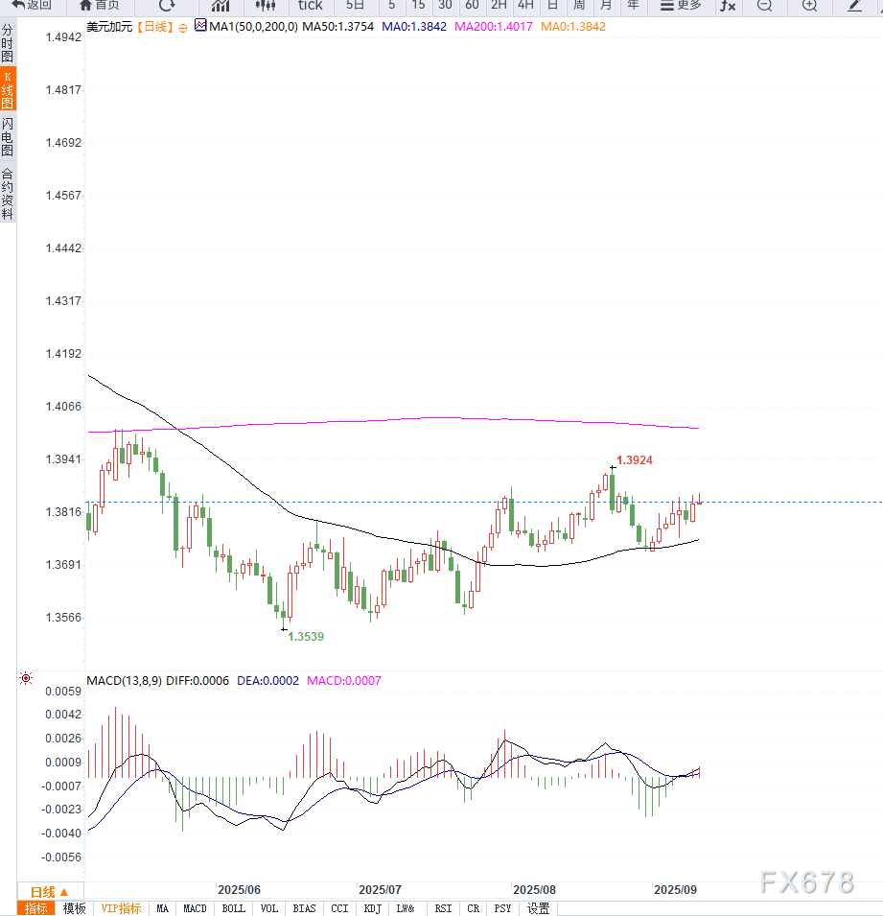Image resolution: width=883 pixels, height=916 pixels.
Task: Click the 1.3924 high price marker
Action: (634, 460)
